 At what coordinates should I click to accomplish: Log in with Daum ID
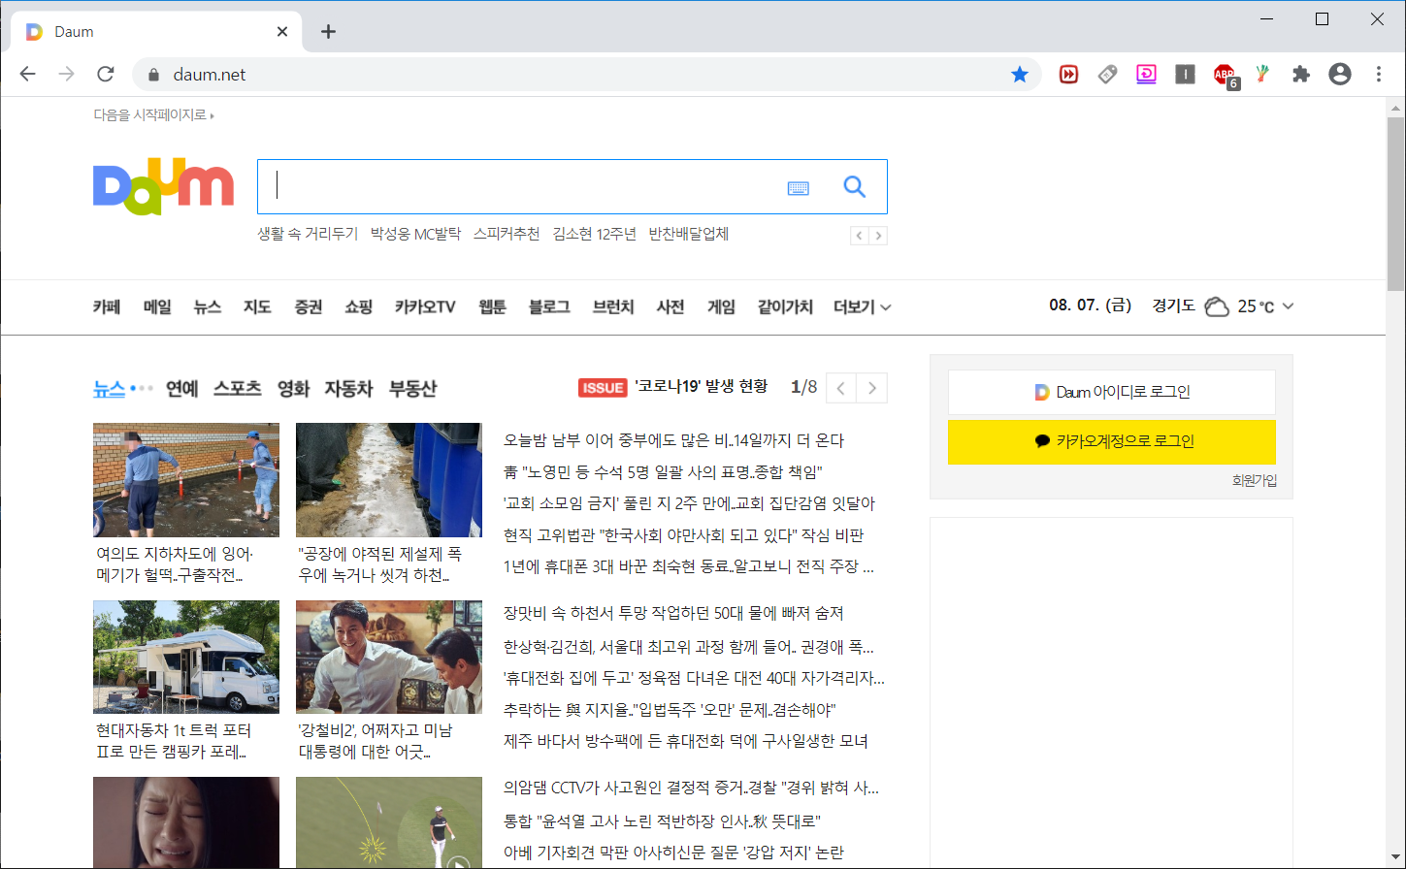[x=1112, y=392]
